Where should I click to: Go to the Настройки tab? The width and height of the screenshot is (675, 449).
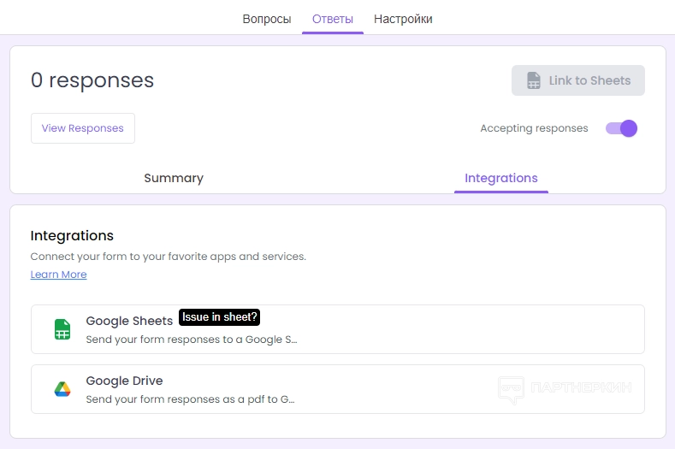tap(403, 19)
